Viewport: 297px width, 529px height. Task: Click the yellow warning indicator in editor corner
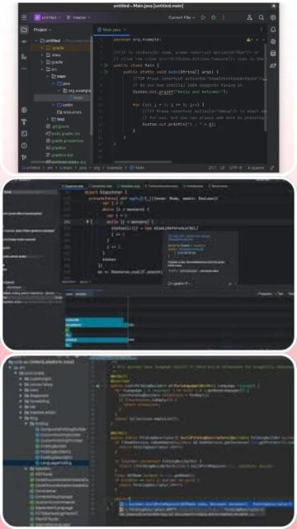tap(249, 40)
